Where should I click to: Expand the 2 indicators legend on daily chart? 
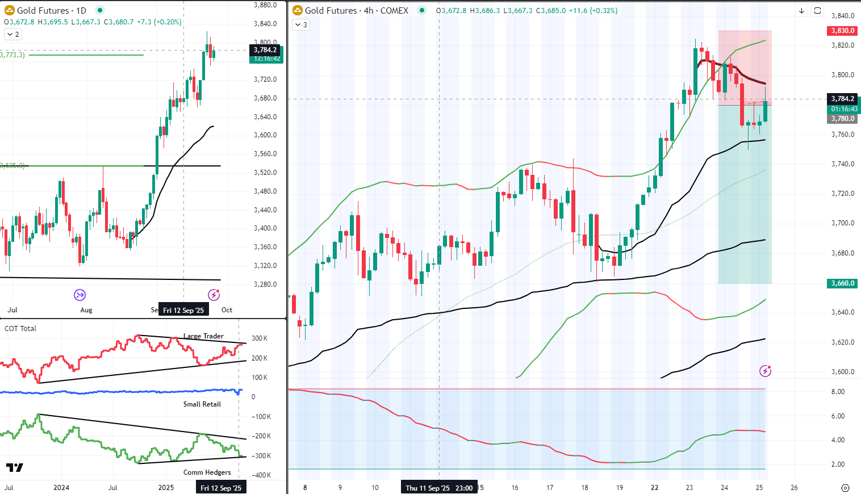click(x=12, y=35)
